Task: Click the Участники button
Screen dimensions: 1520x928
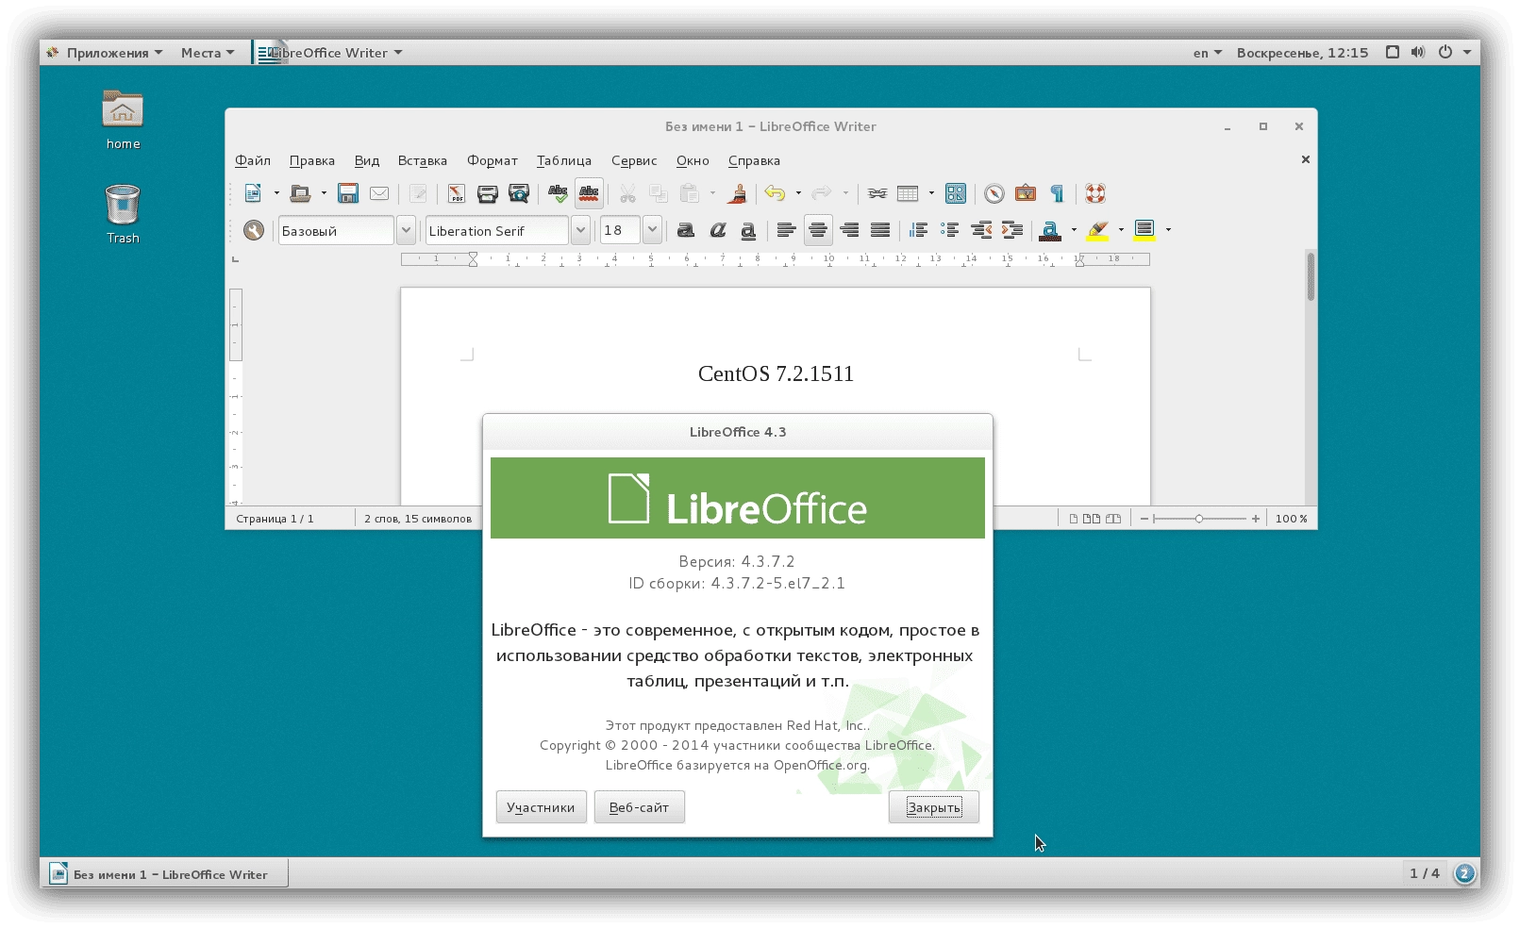Action: coord(542,807)
